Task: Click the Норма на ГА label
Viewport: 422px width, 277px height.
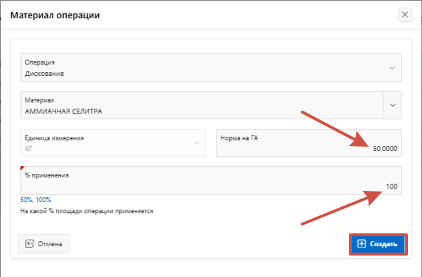Action: pyautogui.click(x=239, y=138)
